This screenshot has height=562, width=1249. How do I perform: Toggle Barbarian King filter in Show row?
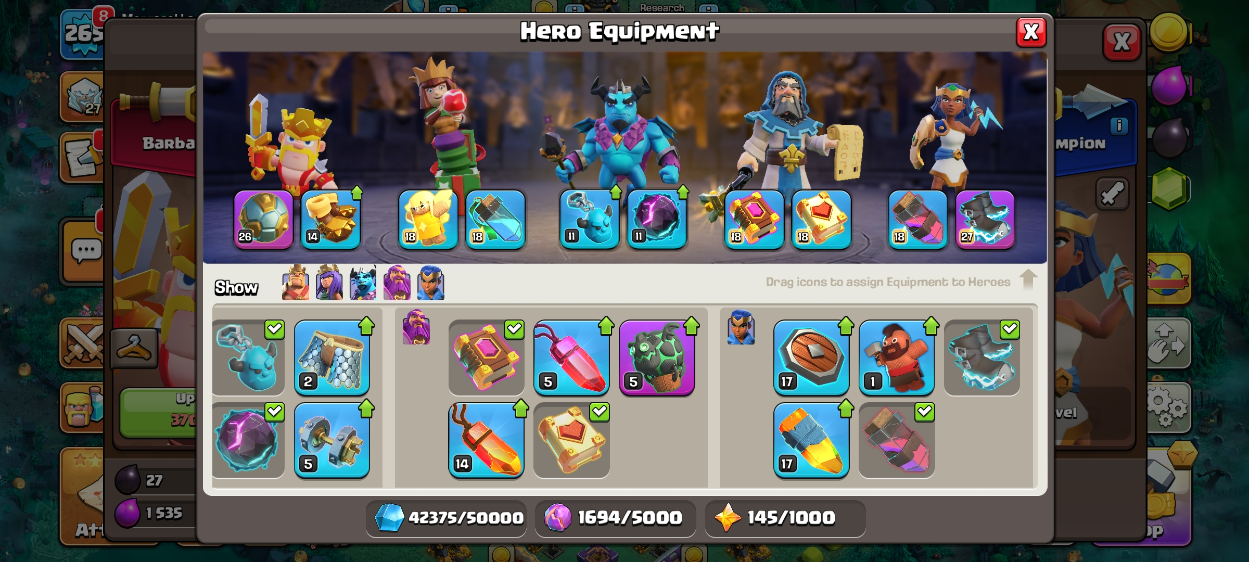[296, 283]
